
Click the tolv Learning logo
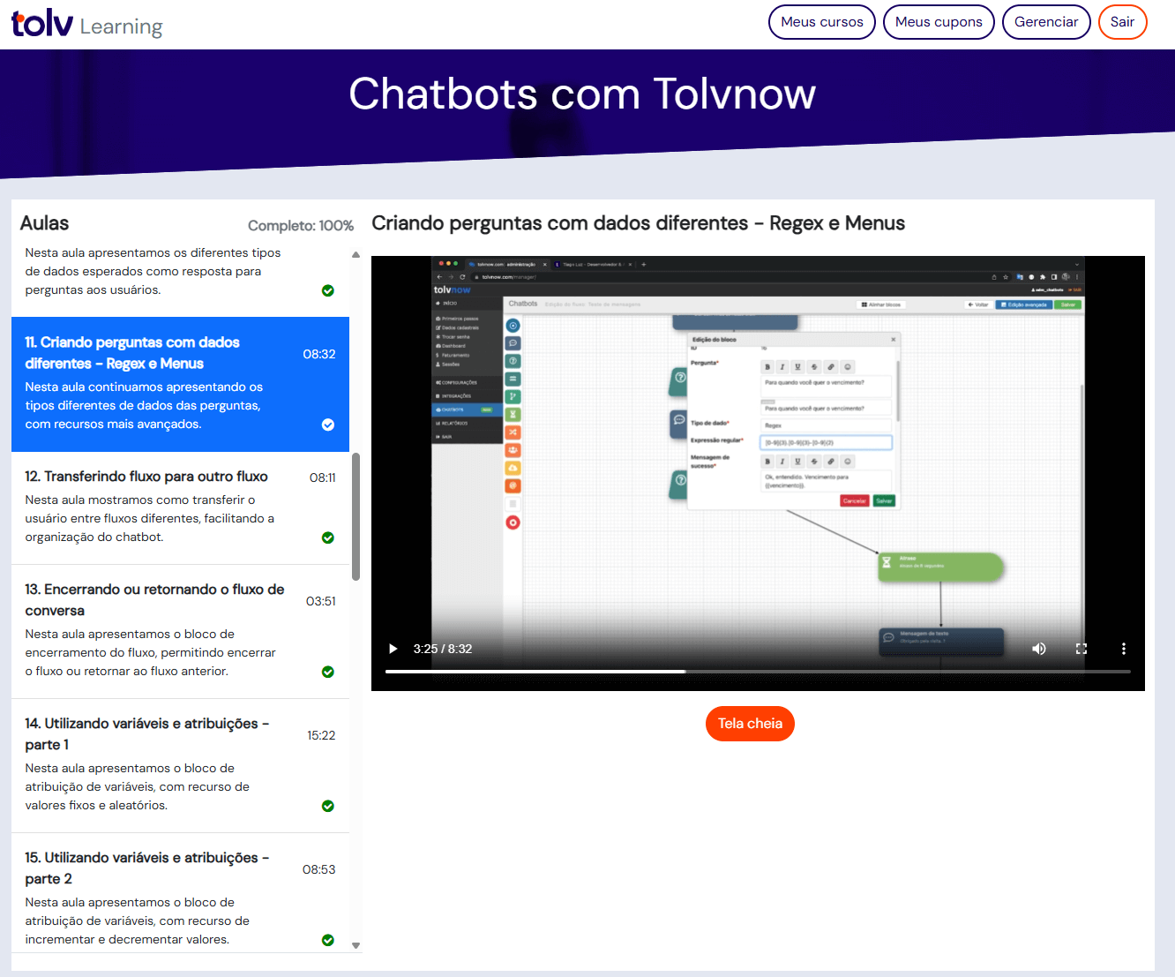tap(86, 24)
